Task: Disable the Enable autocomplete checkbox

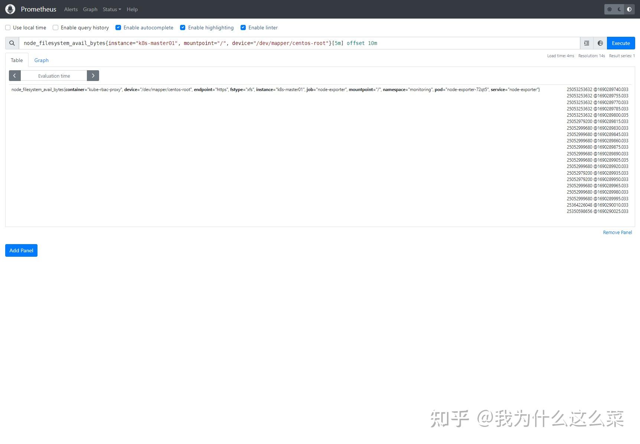Action: (118, 27)
